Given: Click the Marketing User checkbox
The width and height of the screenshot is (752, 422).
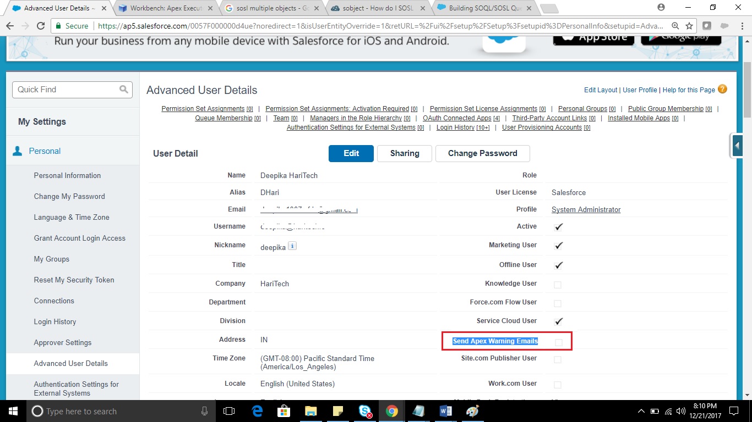Looking at the screenshot, I should (x=558, y=245).
